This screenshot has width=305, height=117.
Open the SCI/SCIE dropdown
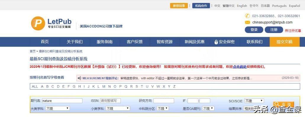click(254, 101)
